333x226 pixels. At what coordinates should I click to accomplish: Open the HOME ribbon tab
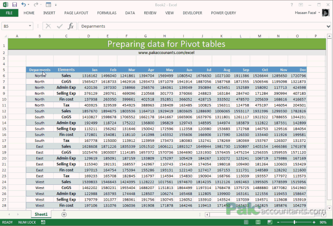coord(29,13)
